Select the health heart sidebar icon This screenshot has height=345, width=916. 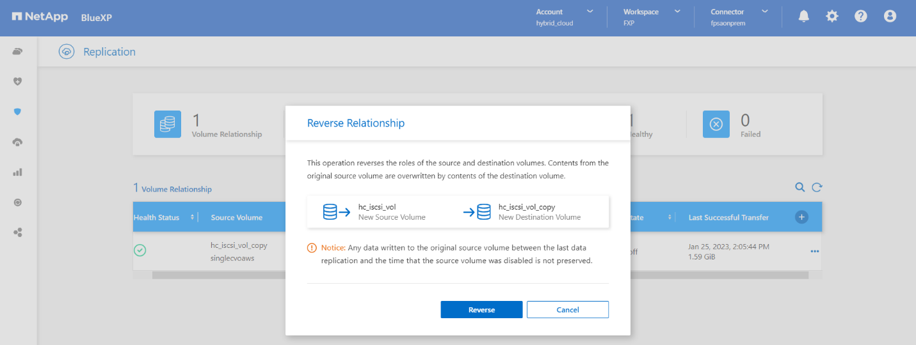point(18,81)
